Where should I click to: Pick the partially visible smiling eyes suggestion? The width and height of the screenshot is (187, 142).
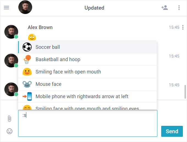click(88, 106)
